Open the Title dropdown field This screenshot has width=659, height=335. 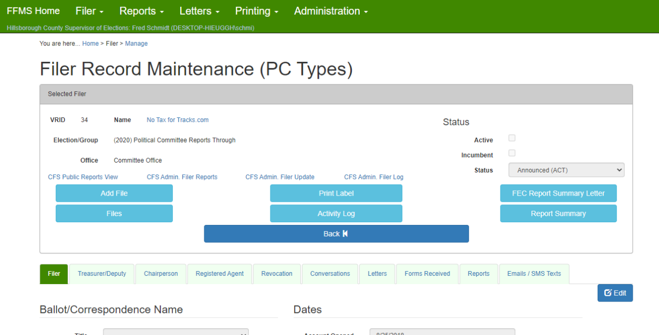[x=175, y=332]
